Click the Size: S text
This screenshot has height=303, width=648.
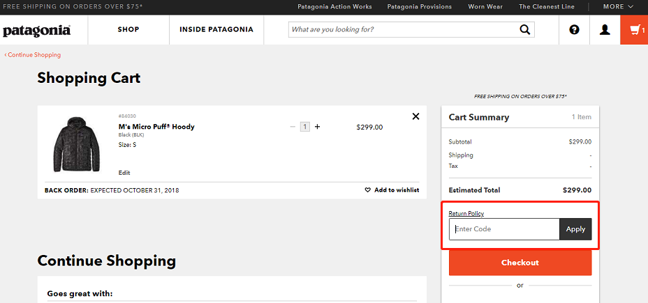tap(127, 145)
